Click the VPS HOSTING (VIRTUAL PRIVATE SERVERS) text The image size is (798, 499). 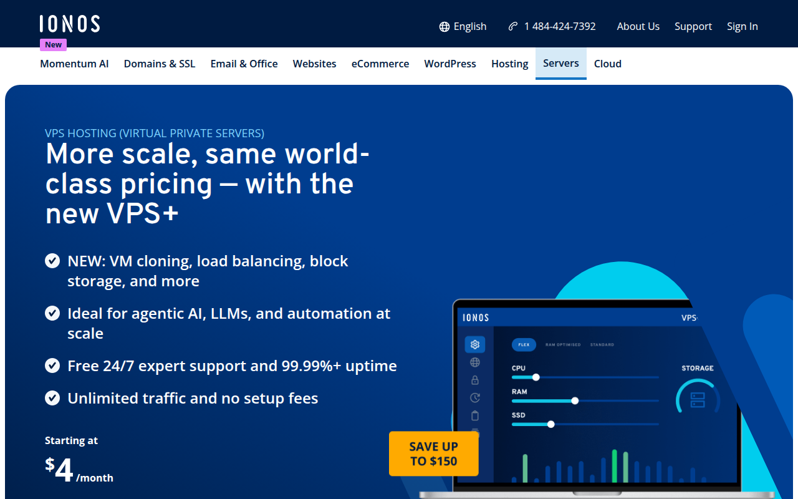click(x=155, y=133)
